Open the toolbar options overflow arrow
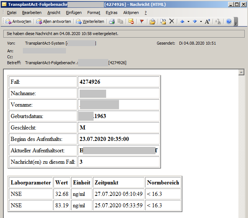This screenshot has height=218, width=248. tap(236, 23)
